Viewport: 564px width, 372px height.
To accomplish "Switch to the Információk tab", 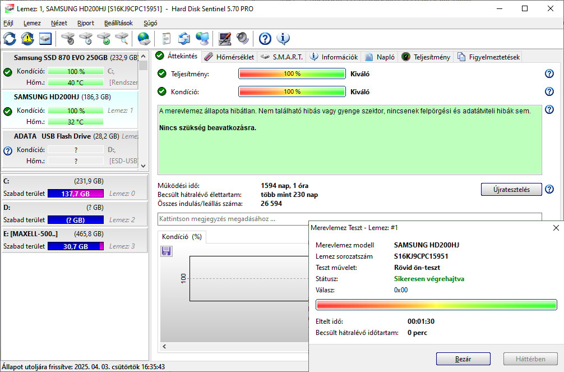I will point(334,57).
